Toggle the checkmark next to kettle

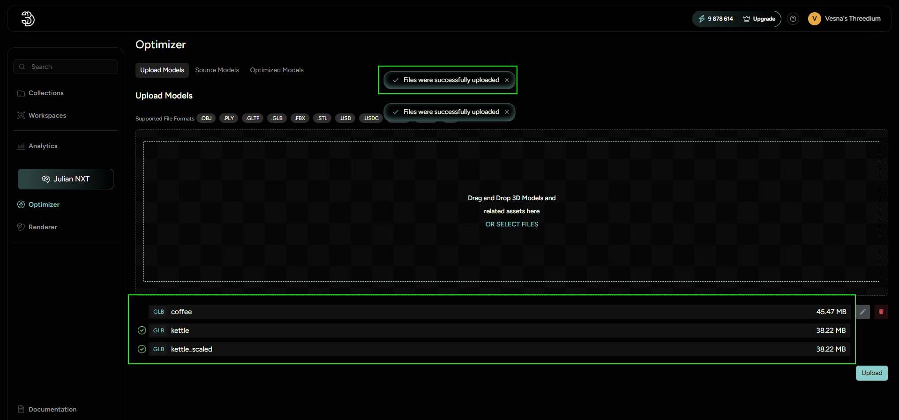(142, 330)
